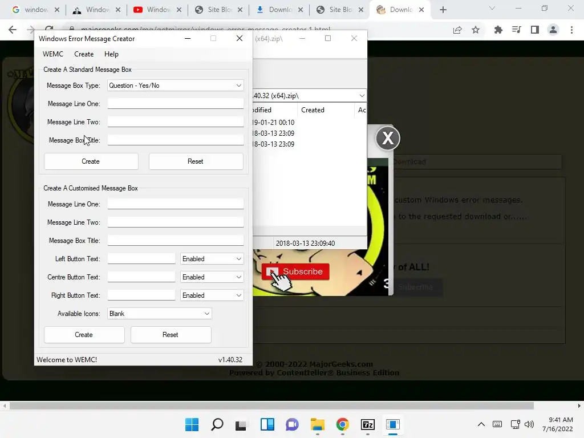
Task: Expand the 7-Zip path dropdown
Action: (x=362, y=96)
